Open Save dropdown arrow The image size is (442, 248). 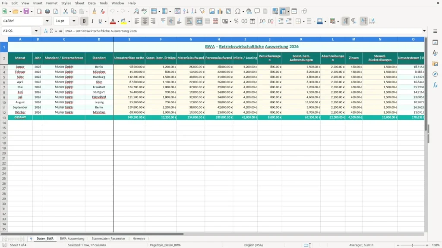tap(32, 12)
